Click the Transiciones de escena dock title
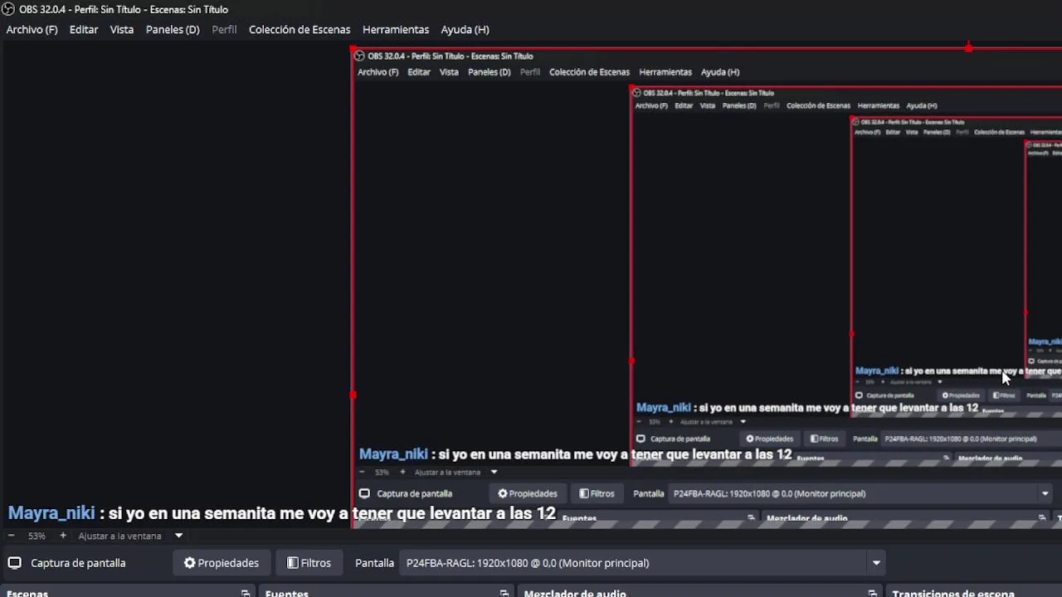This screenshot has height=597, width=1062. 953,593
